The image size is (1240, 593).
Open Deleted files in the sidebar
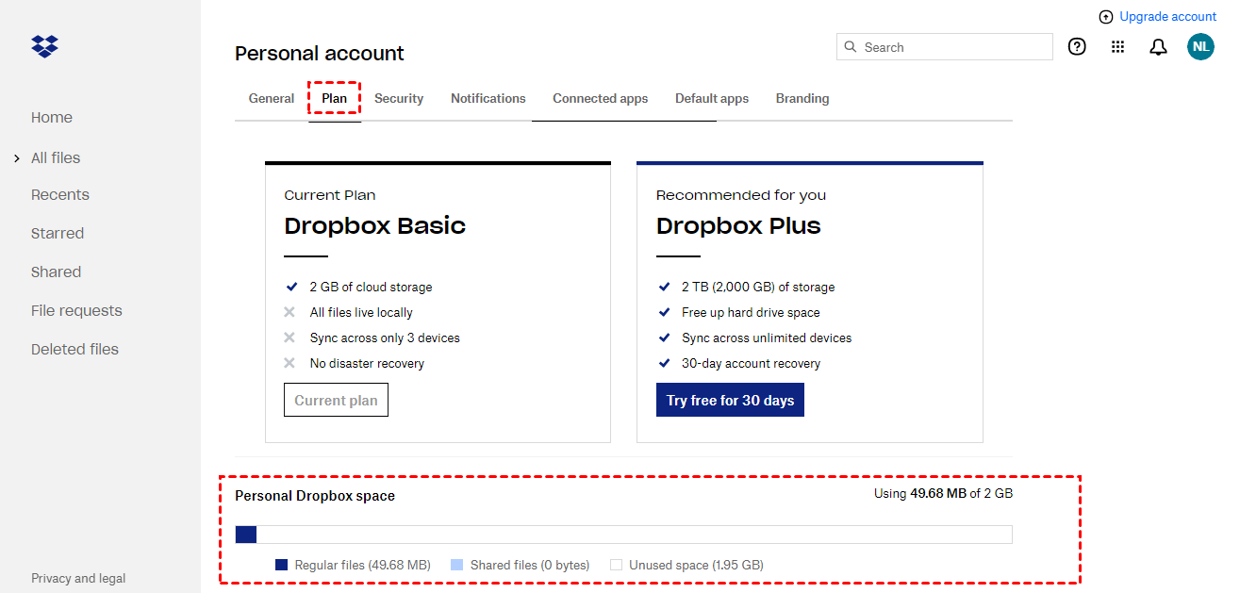pos(75,350)
